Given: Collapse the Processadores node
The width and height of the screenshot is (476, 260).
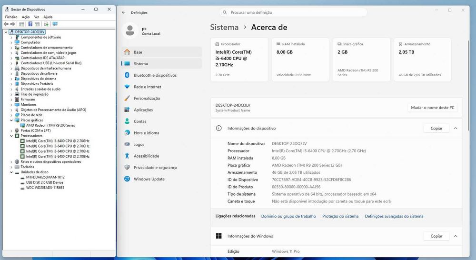Looking at the screenshot, I should 11,136.
